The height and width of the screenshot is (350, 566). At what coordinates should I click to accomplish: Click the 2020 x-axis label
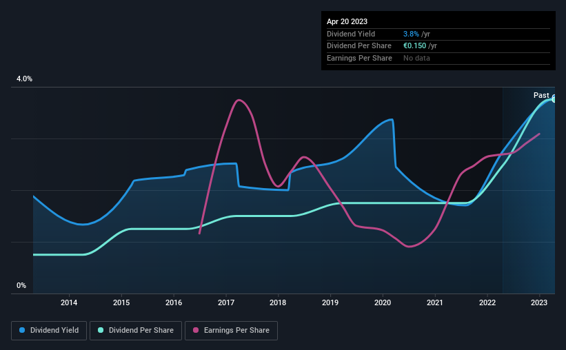[x=383, y=302]
